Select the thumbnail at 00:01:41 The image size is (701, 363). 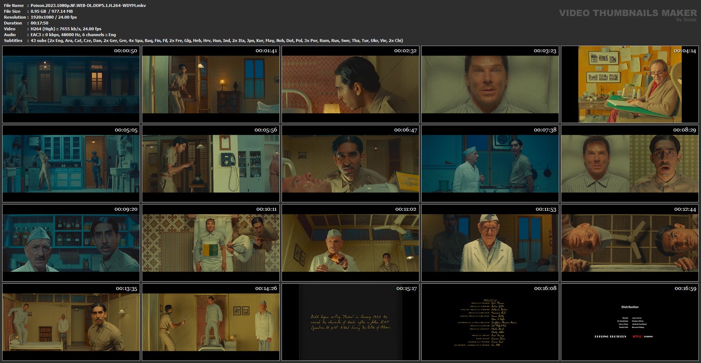211,84
